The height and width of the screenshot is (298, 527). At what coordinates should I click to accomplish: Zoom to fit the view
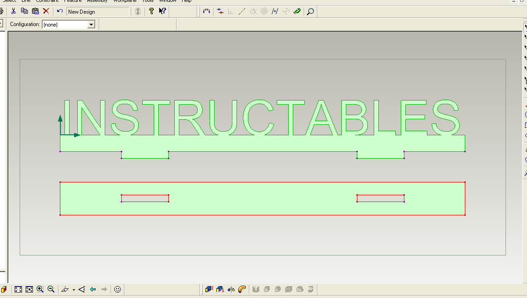click(18, 289)
